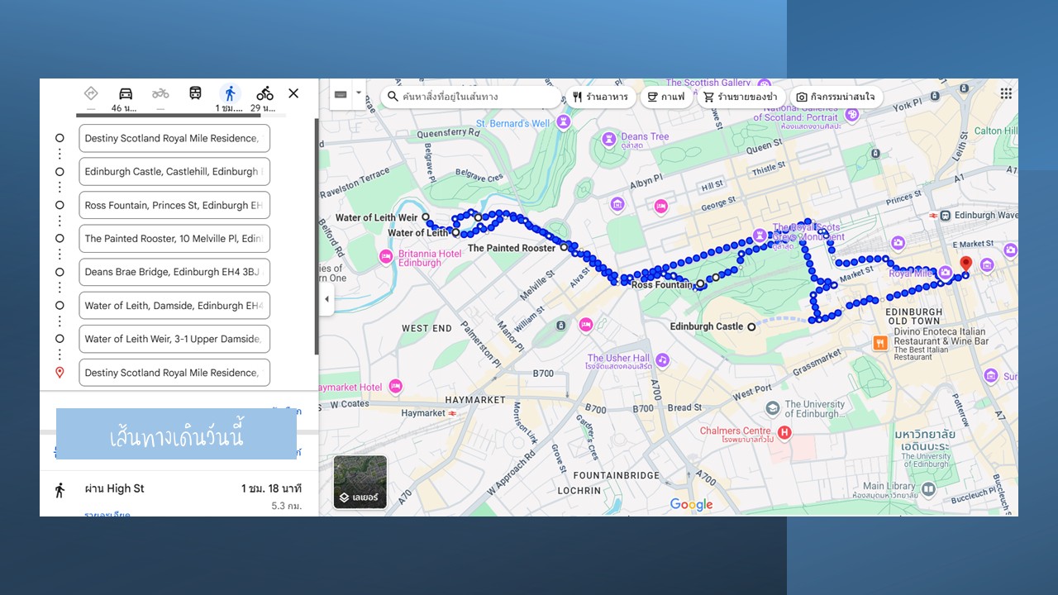Click red destination pin in stops list

[60, 373]
